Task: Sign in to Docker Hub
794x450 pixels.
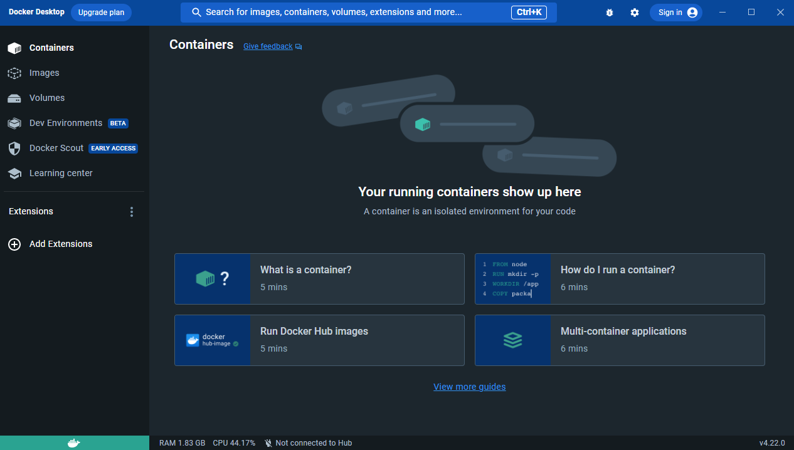Action: click(675, 12)
